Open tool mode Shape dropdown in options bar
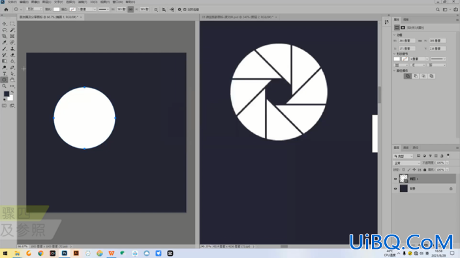 tap(34, 9)
